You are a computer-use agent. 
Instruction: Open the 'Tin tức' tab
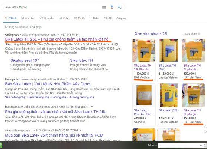pyautogui.click(x=80, y=18)
